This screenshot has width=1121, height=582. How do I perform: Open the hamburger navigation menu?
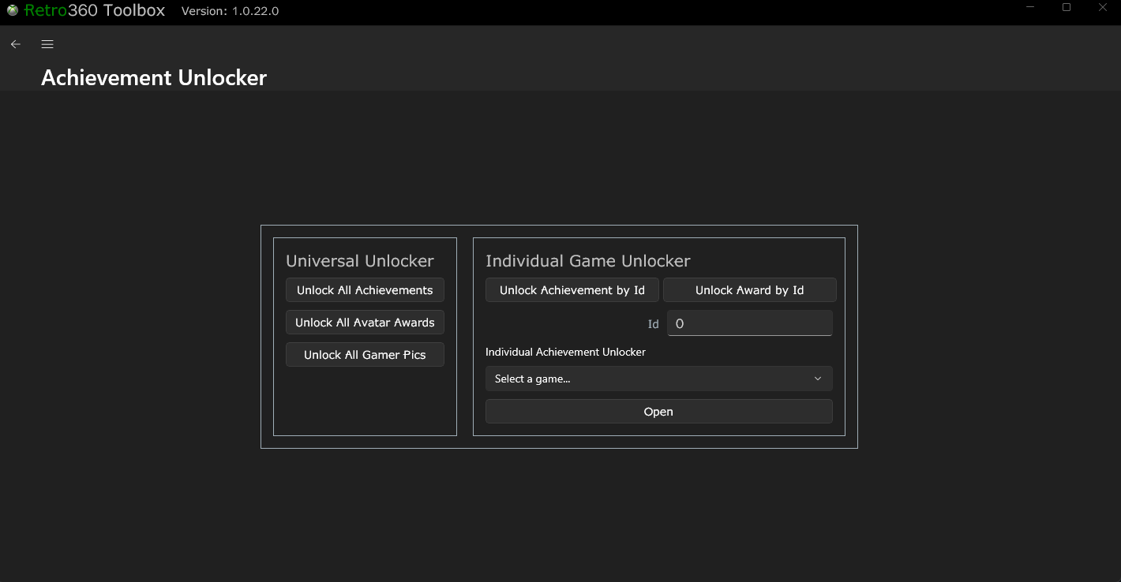[x=47, y=44]
